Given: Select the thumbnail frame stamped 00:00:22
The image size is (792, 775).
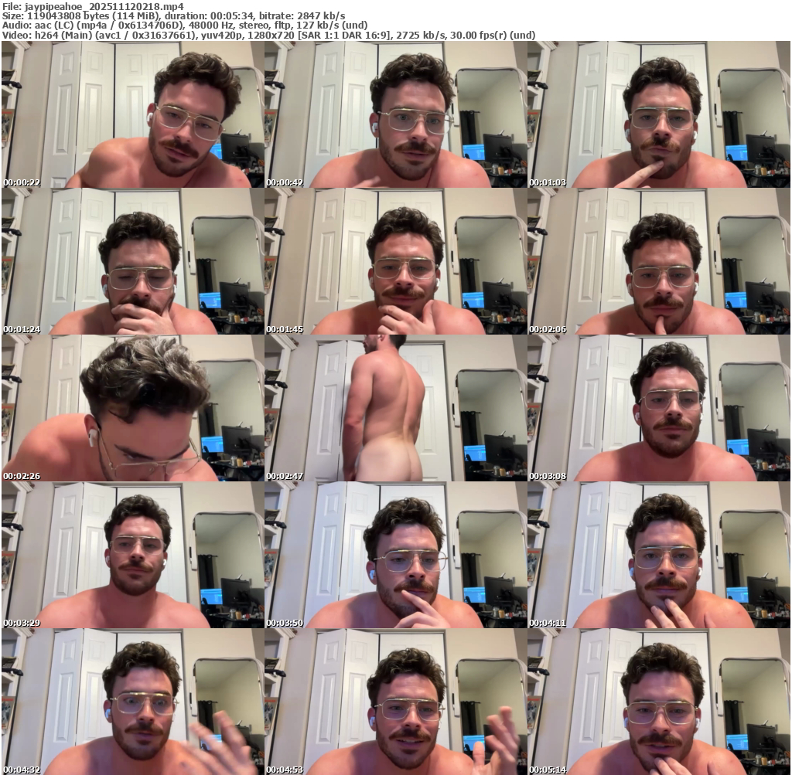Looking at the screenshot, I should 132,114.
